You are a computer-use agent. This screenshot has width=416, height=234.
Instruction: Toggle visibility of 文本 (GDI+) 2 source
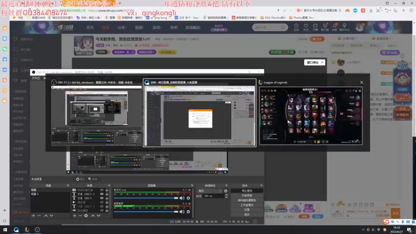point(101,206)
